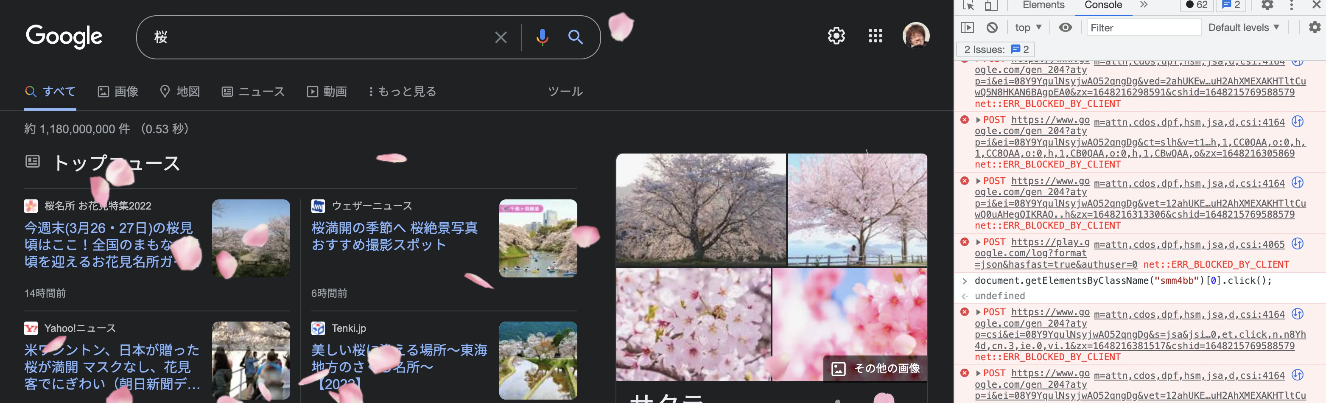The image size is (1326, 403).
Task: Open もっと見る more search categories
Action: (403, 92)
